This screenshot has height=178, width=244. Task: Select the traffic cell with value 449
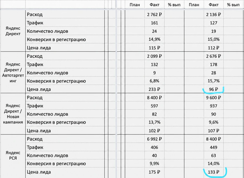[214, 147]
